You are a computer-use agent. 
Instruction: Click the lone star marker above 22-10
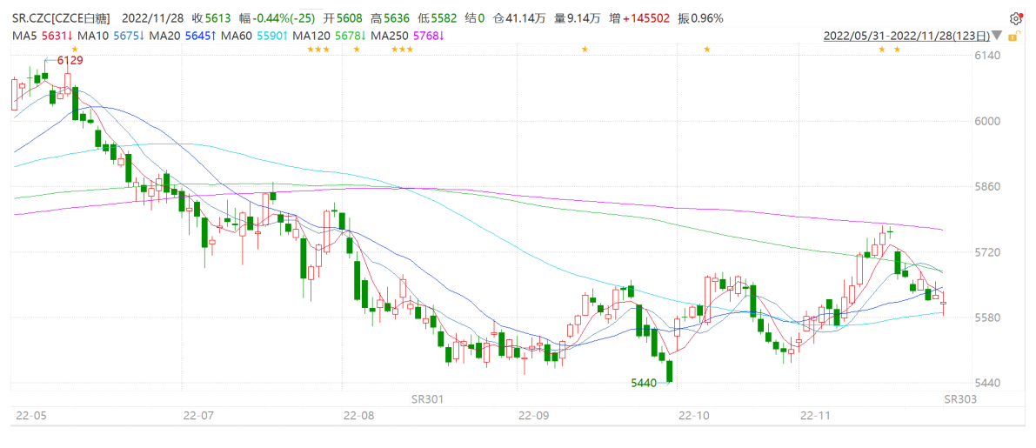[x=706, y=50]
